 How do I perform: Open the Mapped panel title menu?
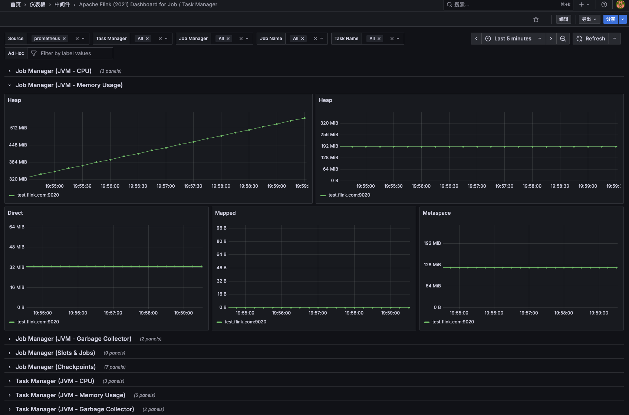[225, 213]
